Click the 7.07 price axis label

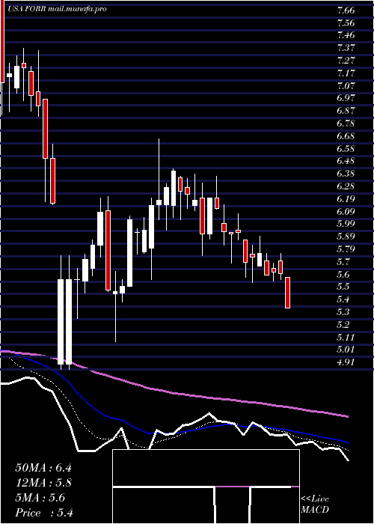point(346,86)
